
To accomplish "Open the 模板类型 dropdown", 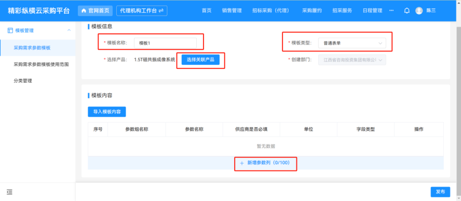I will 352,43.
